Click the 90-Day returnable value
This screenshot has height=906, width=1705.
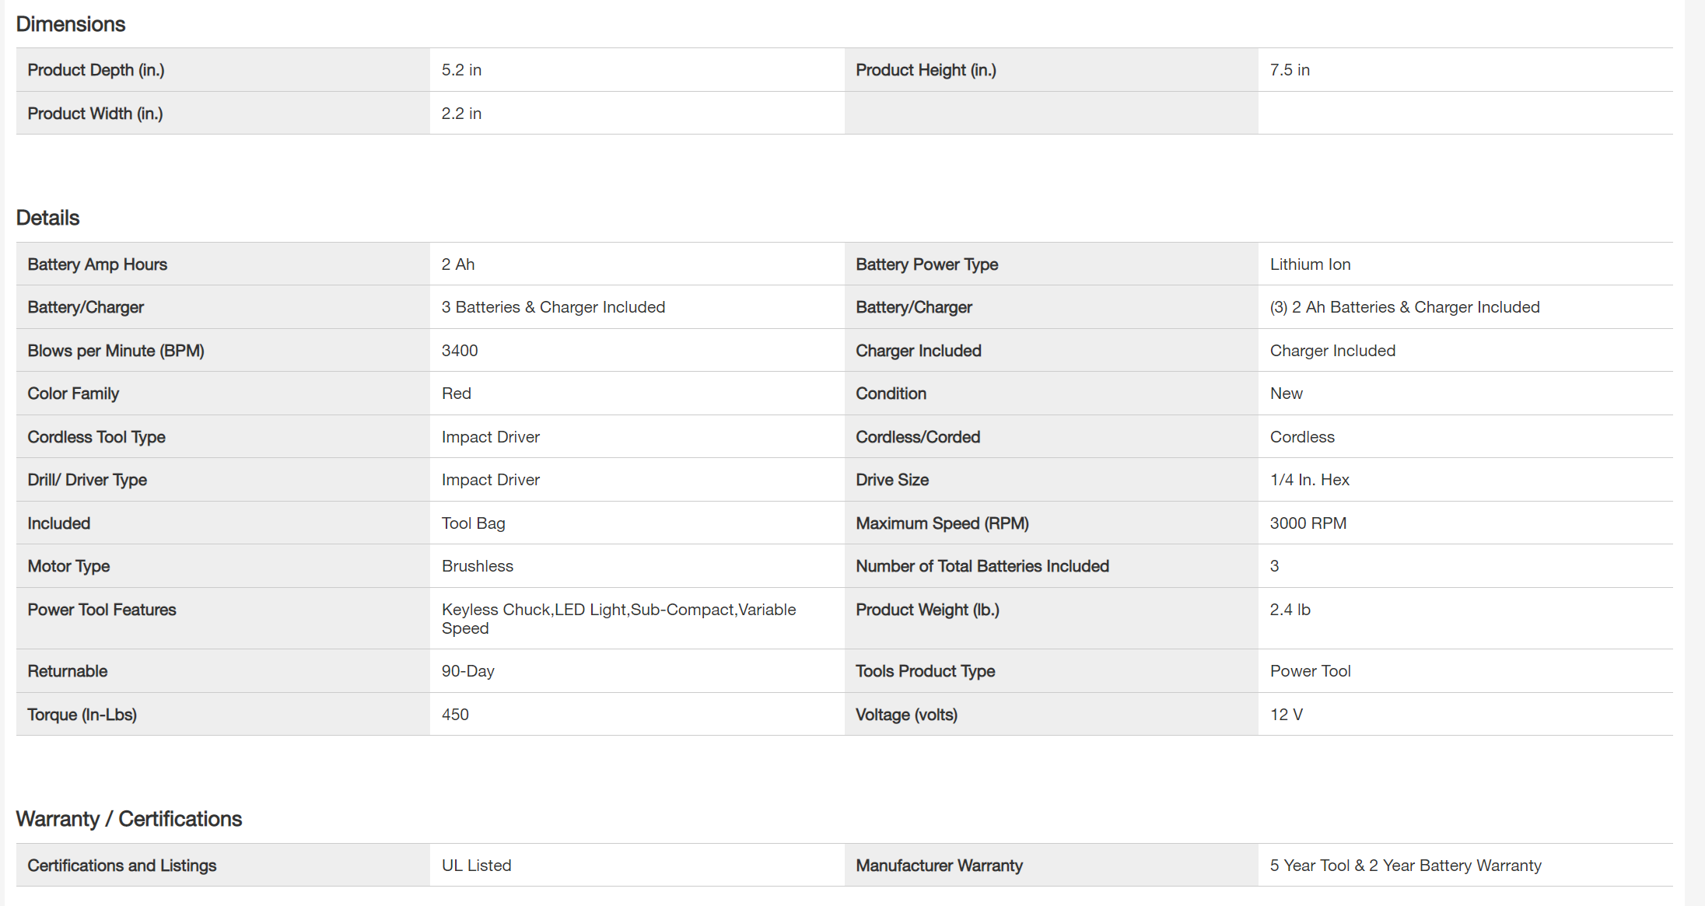[467, 671]
